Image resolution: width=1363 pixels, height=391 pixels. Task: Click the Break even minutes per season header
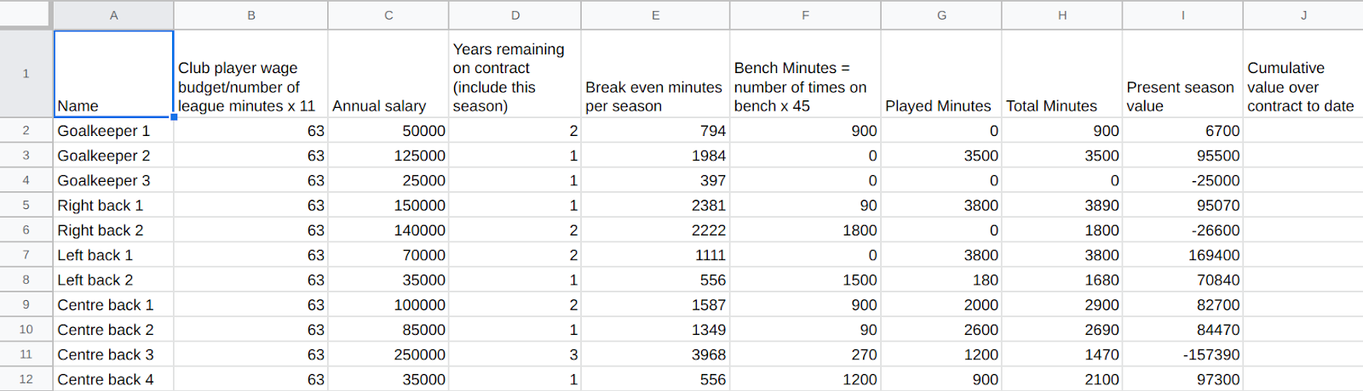[x=655, y=74]
